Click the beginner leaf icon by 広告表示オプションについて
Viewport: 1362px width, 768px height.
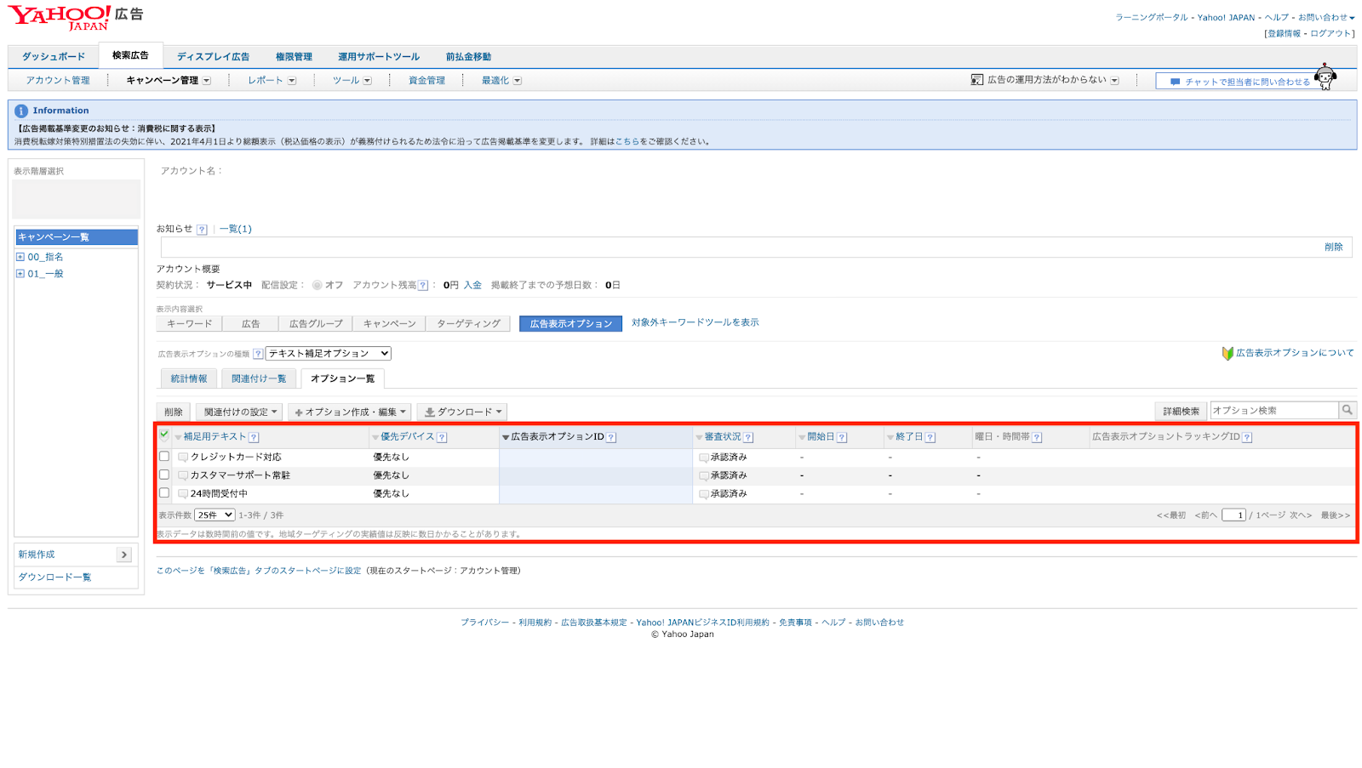click(1228, 353)
